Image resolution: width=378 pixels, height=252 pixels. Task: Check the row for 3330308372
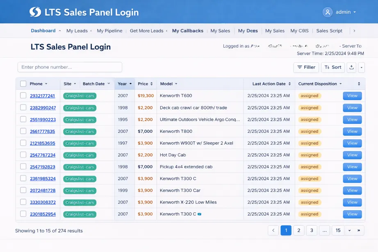(23, 202)
